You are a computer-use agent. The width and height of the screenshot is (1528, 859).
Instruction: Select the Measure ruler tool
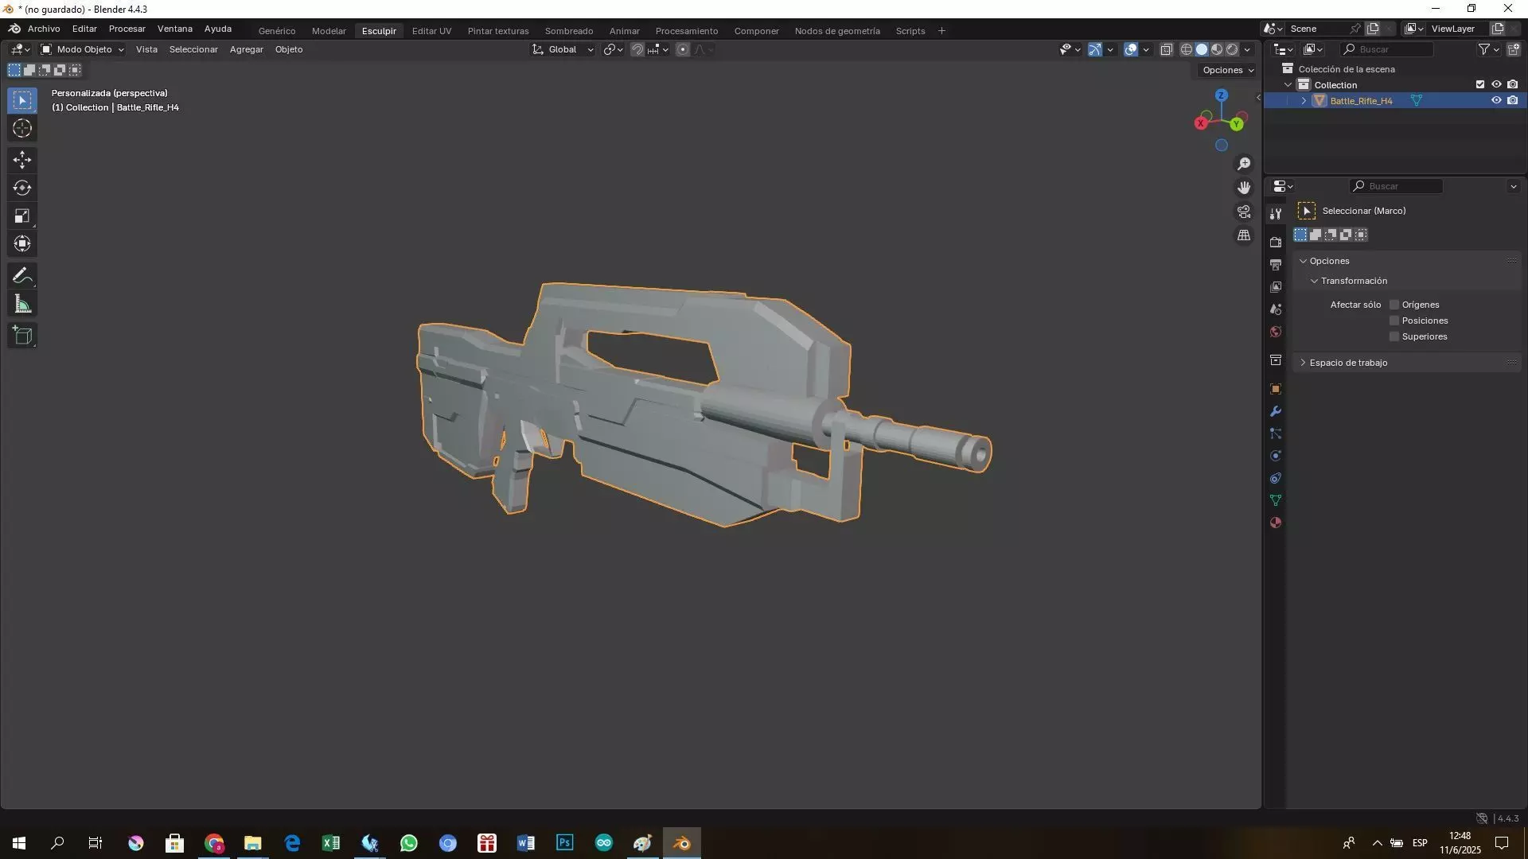click(x=22, y=304)
